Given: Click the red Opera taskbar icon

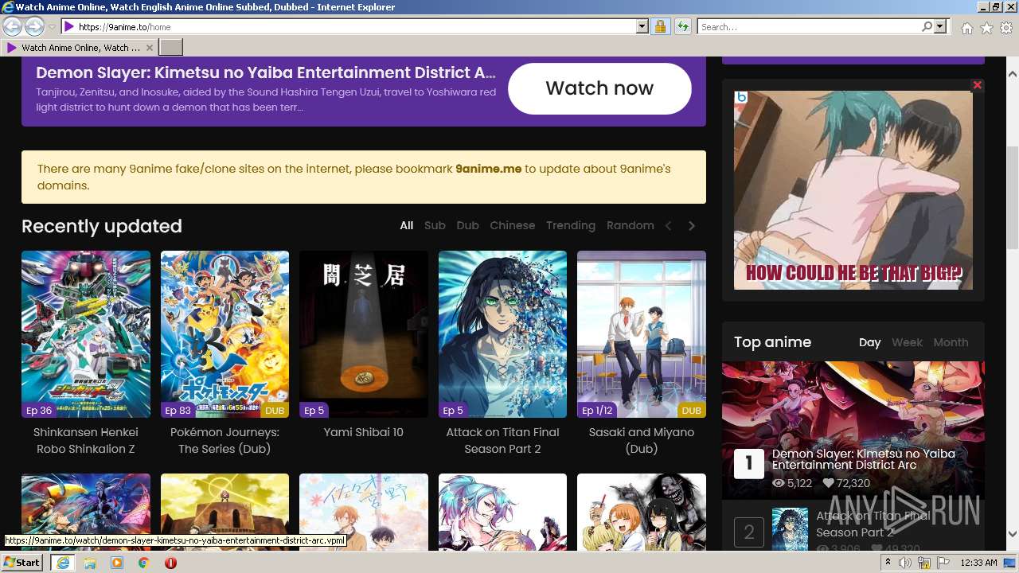Looking at the screenshot, I should pyautogui.click(x=170, y=563).
